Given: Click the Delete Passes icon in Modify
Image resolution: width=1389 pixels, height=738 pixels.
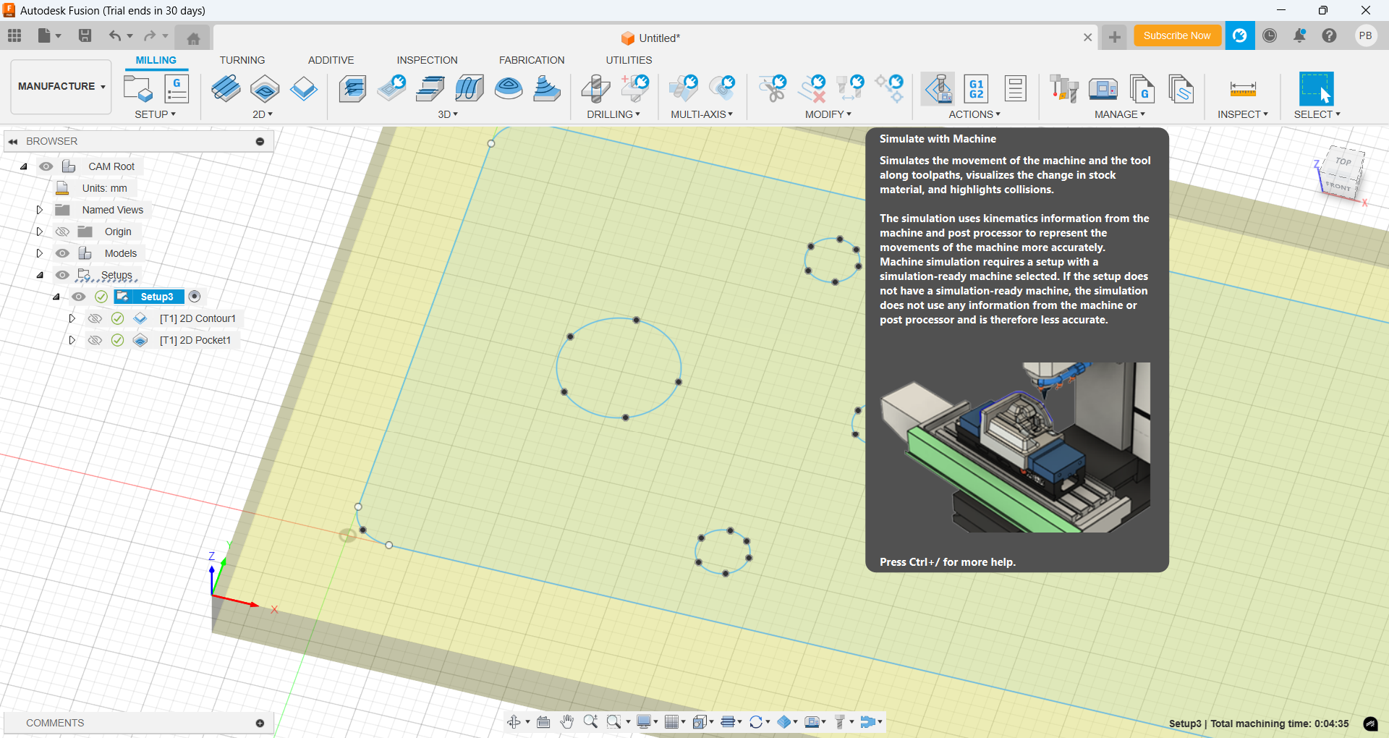Looking at the screenshot, I should 812,89.
